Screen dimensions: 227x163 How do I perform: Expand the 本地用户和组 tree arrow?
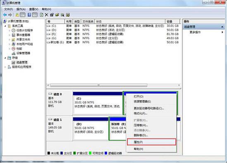tap(10, 44)
